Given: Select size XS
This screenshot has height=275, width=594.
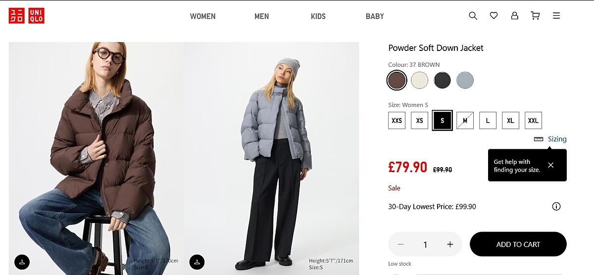Looking at the screenshot, I should tap(419, 120).
